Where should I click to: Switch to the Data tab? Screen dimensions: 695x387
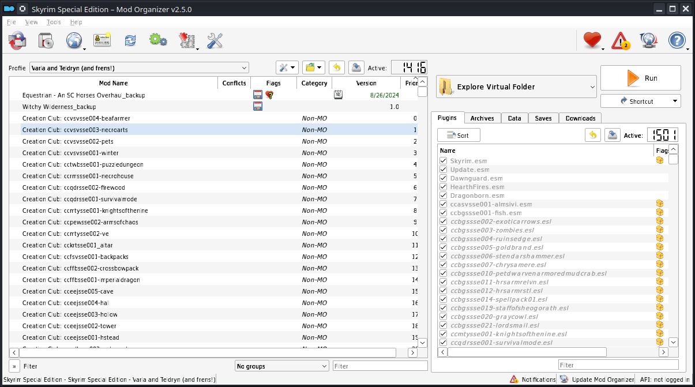(x=514, y=118)
